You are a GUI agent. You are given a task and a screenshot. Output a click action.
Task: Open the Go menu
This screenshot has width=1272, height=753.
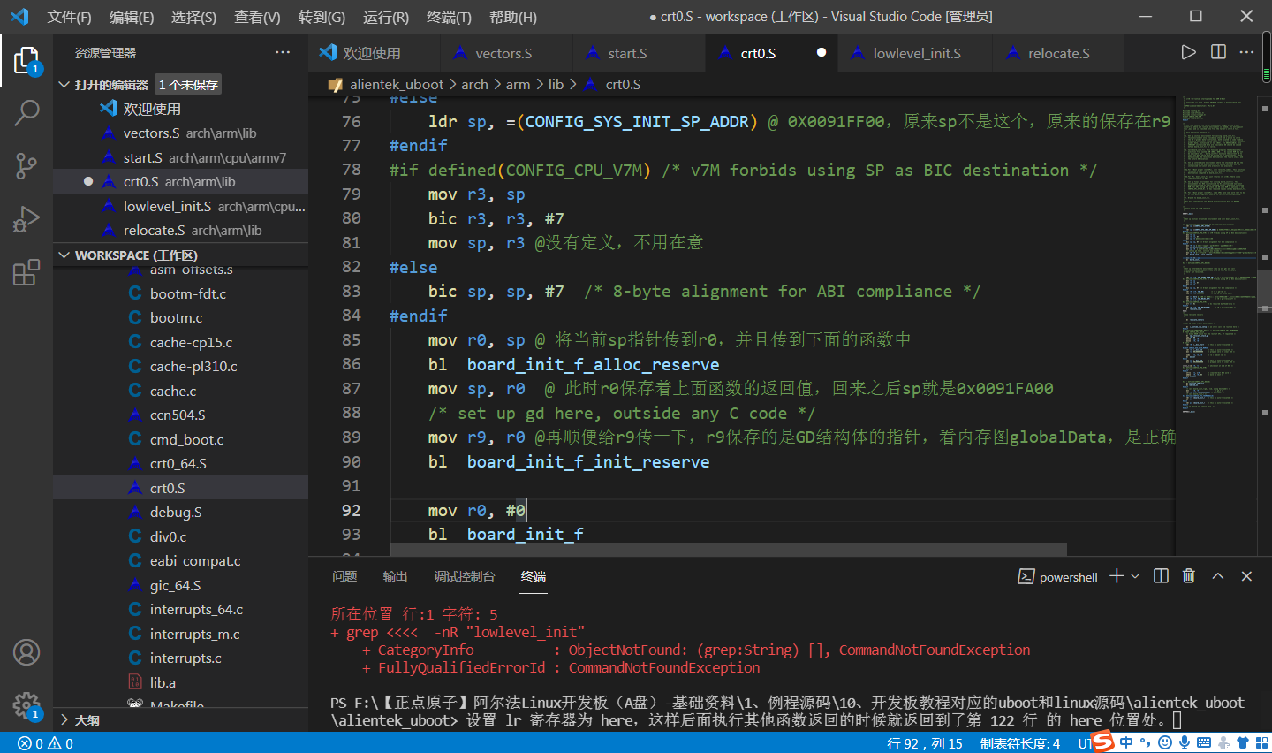pos(322,17)
